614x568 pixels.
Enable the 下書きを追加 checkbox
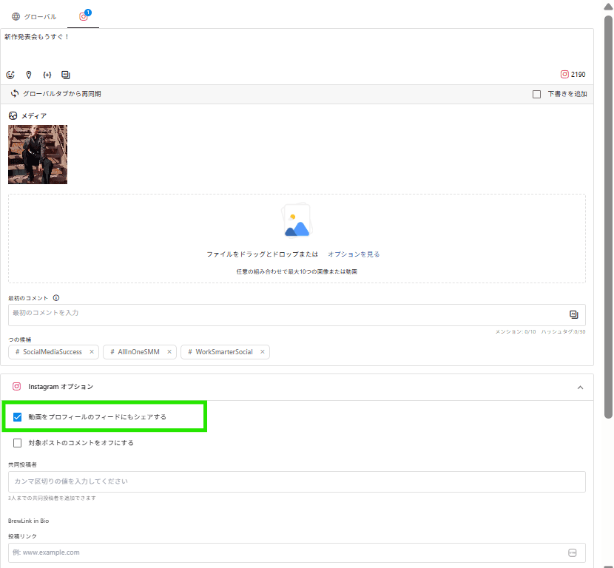[536, 94]
